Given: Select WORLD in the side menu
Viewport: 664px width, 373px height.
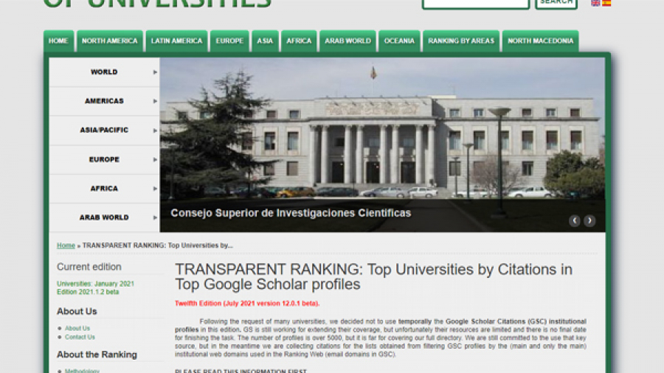Looking at the screenshot, I should point(104,72).
